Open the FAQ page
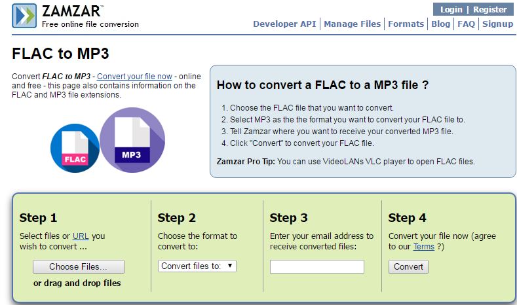The height and width of the screenshot is (305, 517). 466,24
